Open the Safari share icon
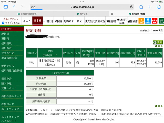 pos(141,7)
